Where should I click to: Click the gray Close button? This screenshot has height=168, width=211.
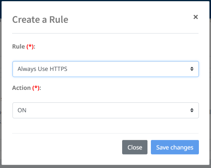pos(135,147)
